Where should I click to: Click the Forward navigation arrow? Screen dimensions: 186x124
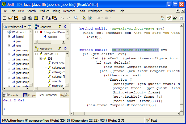(107, 18)
